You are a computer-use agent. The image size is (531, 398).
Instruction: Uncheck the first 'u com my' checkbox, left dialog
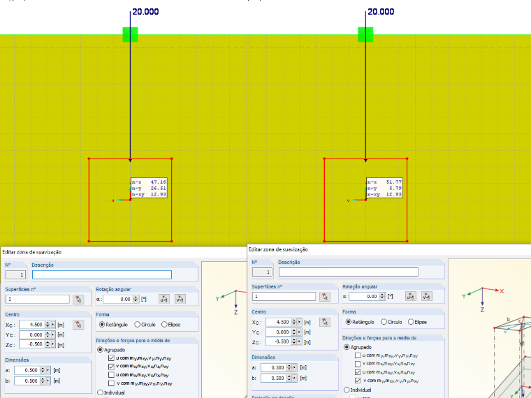[111, 358]
